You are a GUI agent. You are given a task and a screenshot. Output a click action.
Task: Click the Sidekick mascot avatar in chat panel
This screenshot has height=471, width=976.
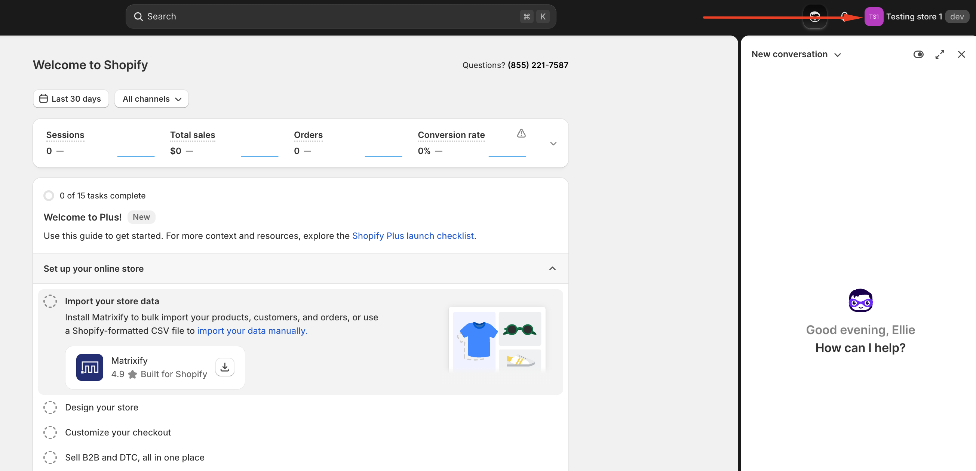[860, 300]
